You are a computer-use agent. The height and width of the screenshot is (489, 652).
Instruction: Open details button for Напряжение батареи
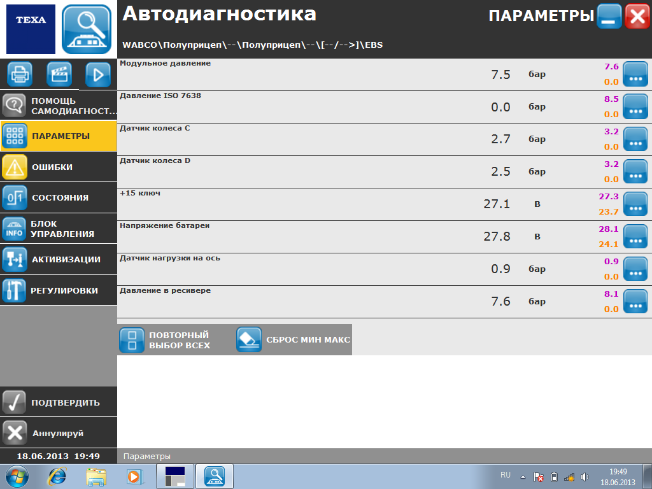pos(635,236)
